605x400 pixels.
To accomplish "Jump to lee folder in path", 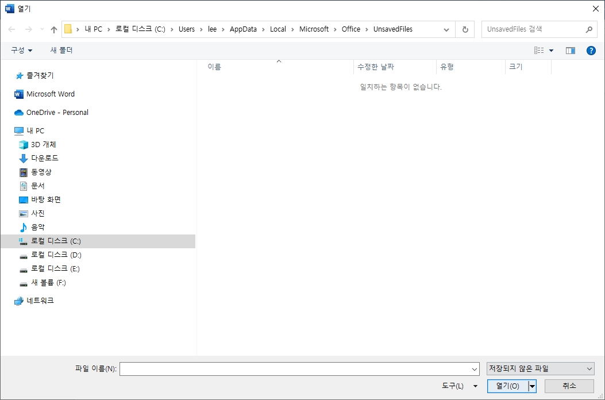I will click(212, 29).
